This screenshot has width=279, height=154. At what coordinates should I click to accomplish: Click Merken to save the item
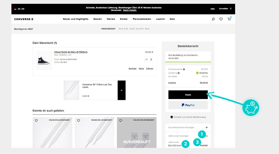pyautogui.click(x=142, y=69)
